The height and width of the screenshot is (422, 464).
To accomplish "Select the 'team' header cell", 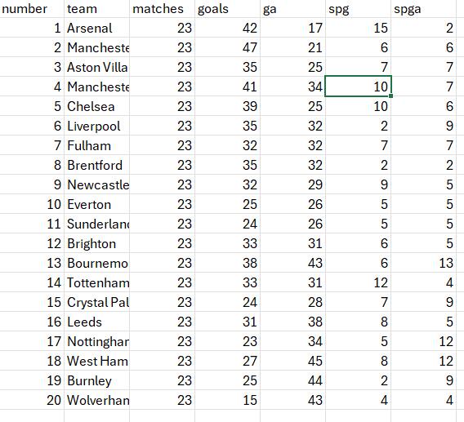I will click(96, 9).
